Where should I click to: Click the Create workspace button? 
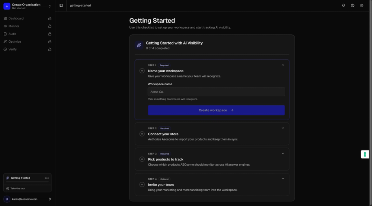[x=217, y=110]
